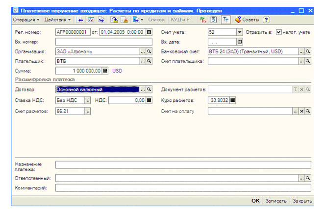This screenshot has width=323, height=209.
Task: Clear the Счет на оплату field
Action: click(301, 112)
